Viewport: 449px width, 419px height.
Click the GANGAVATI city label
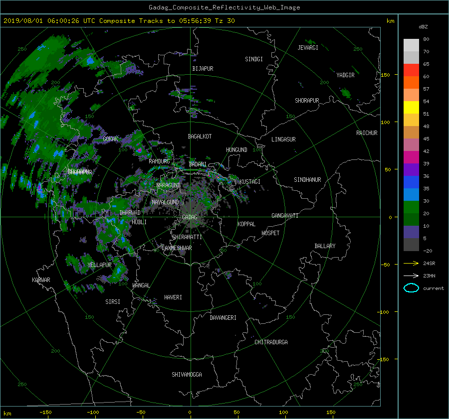[285, 216]
